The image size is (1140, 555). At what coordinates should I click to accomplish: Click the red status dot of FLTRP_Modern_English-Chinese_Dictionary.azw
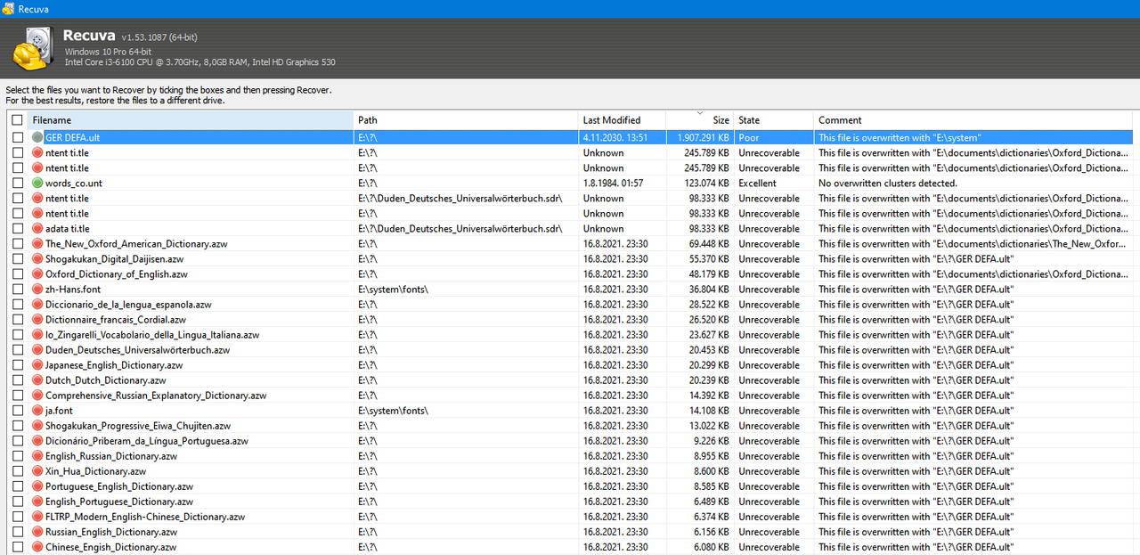(37, 517)
